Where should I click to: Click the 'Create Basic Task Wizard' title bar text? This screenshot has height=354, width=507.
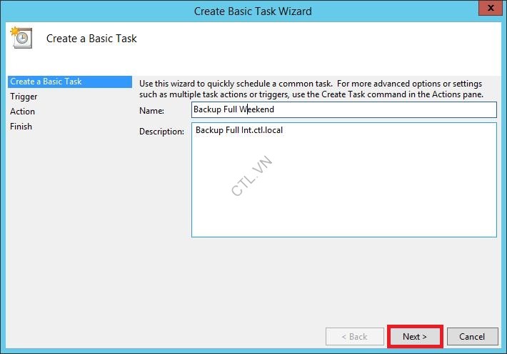coord(253,11)
